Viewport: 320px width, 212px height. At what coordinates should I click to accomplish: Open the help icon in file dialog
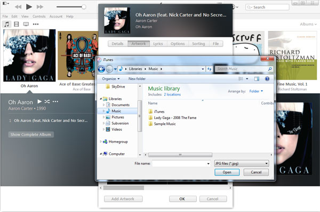[x=267, y=78]
